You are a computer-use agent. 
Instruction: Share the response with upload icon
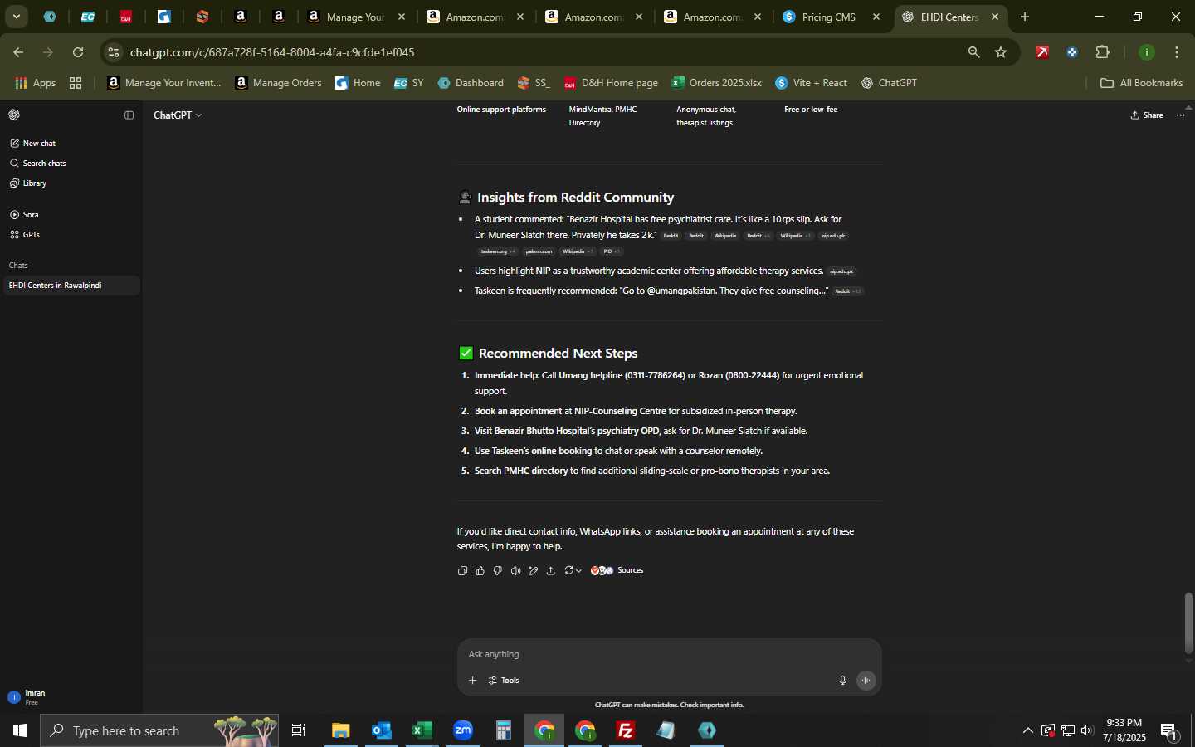(x=551, y=571)
